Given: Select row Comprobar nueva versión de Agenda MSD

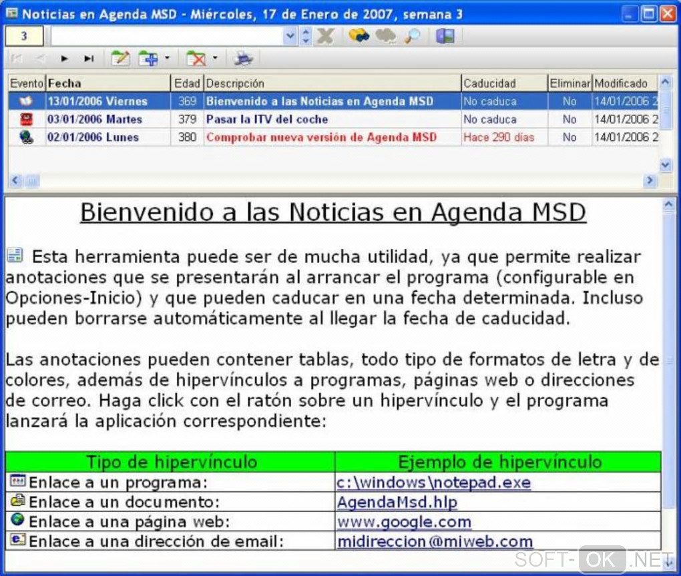Looking at the screenshot, I should [x=333, y=137].
